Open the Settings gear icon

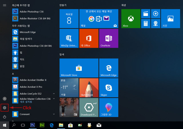[5, 108]
